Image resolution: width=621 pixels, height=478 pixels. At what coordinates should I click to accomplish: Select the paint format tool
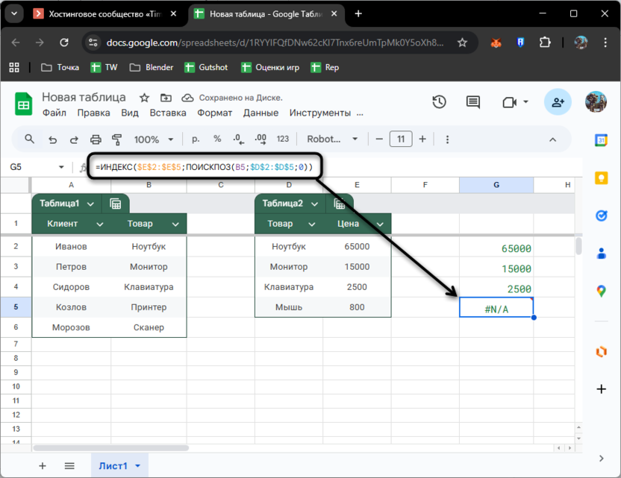[116, 139]
